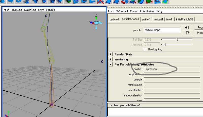
Task: Click the small arrow above the attribute editor menus
Action: point(108,7)
